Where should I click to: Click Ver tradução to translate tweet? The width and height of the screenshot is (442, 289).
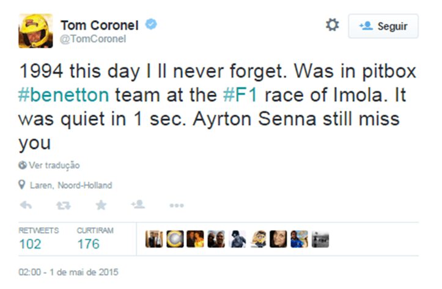coord(50,165)
